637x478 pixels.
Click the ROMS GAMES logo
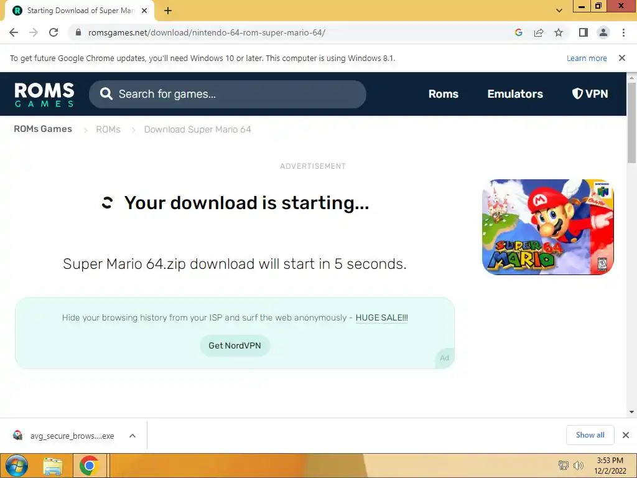pyautogui.click(x=44, y=95)
